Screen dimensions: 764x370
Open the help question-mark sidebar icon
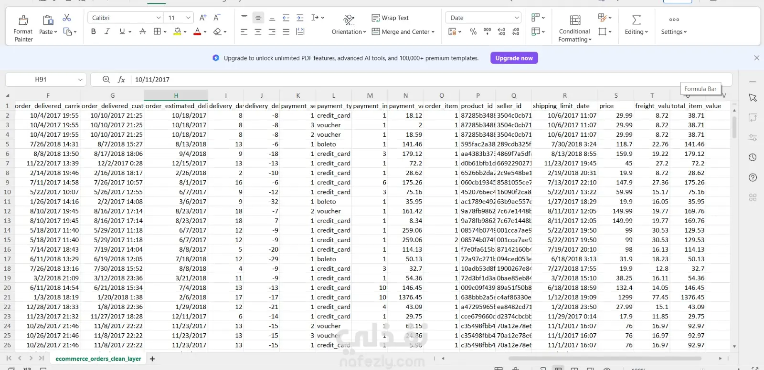tap(753, 177)
